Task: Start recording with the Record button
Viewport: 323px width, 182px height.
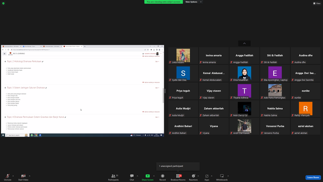Action: pos(163,177)
